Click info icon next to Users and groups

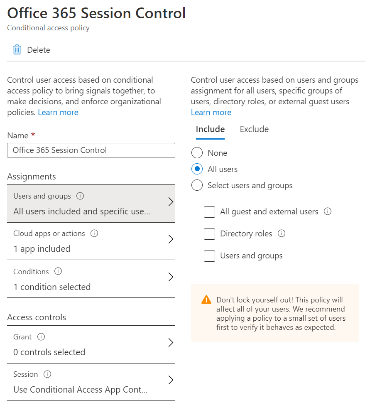coord(81,196)
